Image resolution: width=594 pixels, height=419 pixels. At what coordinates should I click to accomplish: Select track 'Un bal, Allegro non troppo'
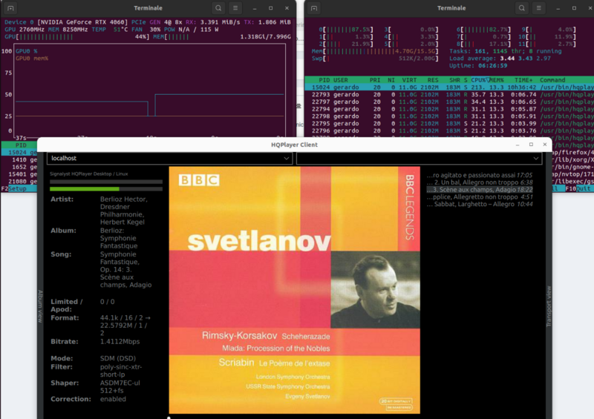pyautogui.click(x=480, y=182)
